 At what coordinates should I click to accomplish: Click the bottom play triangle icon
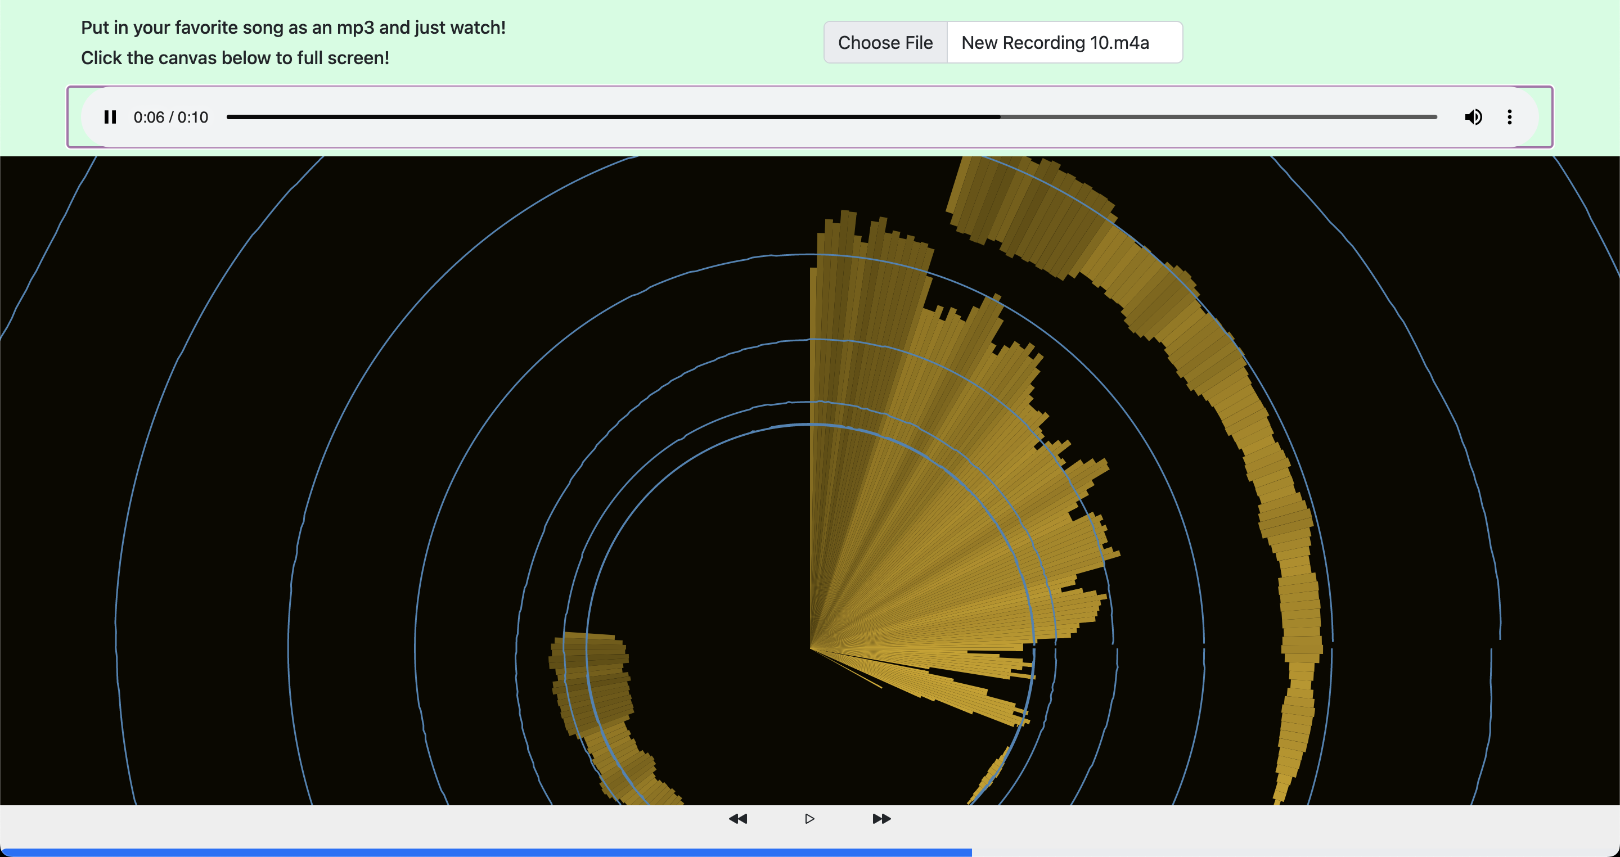click(809, 819)
